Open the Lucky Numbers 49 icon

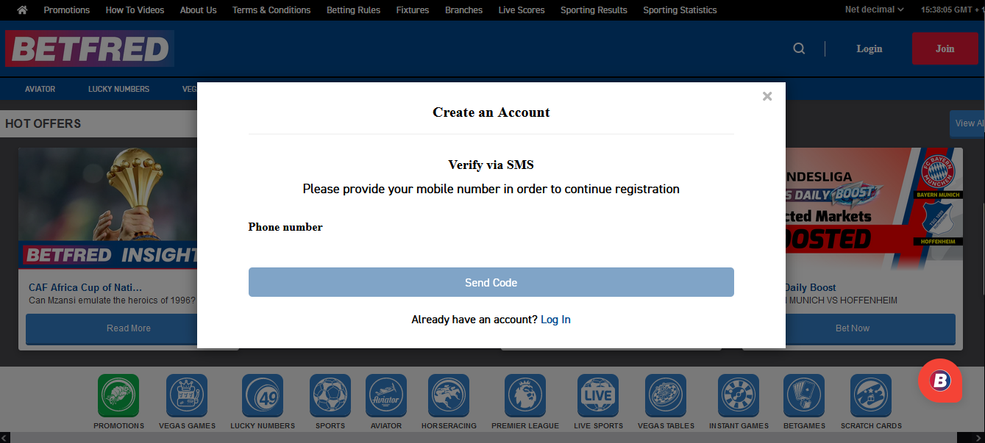coord(263,395)
